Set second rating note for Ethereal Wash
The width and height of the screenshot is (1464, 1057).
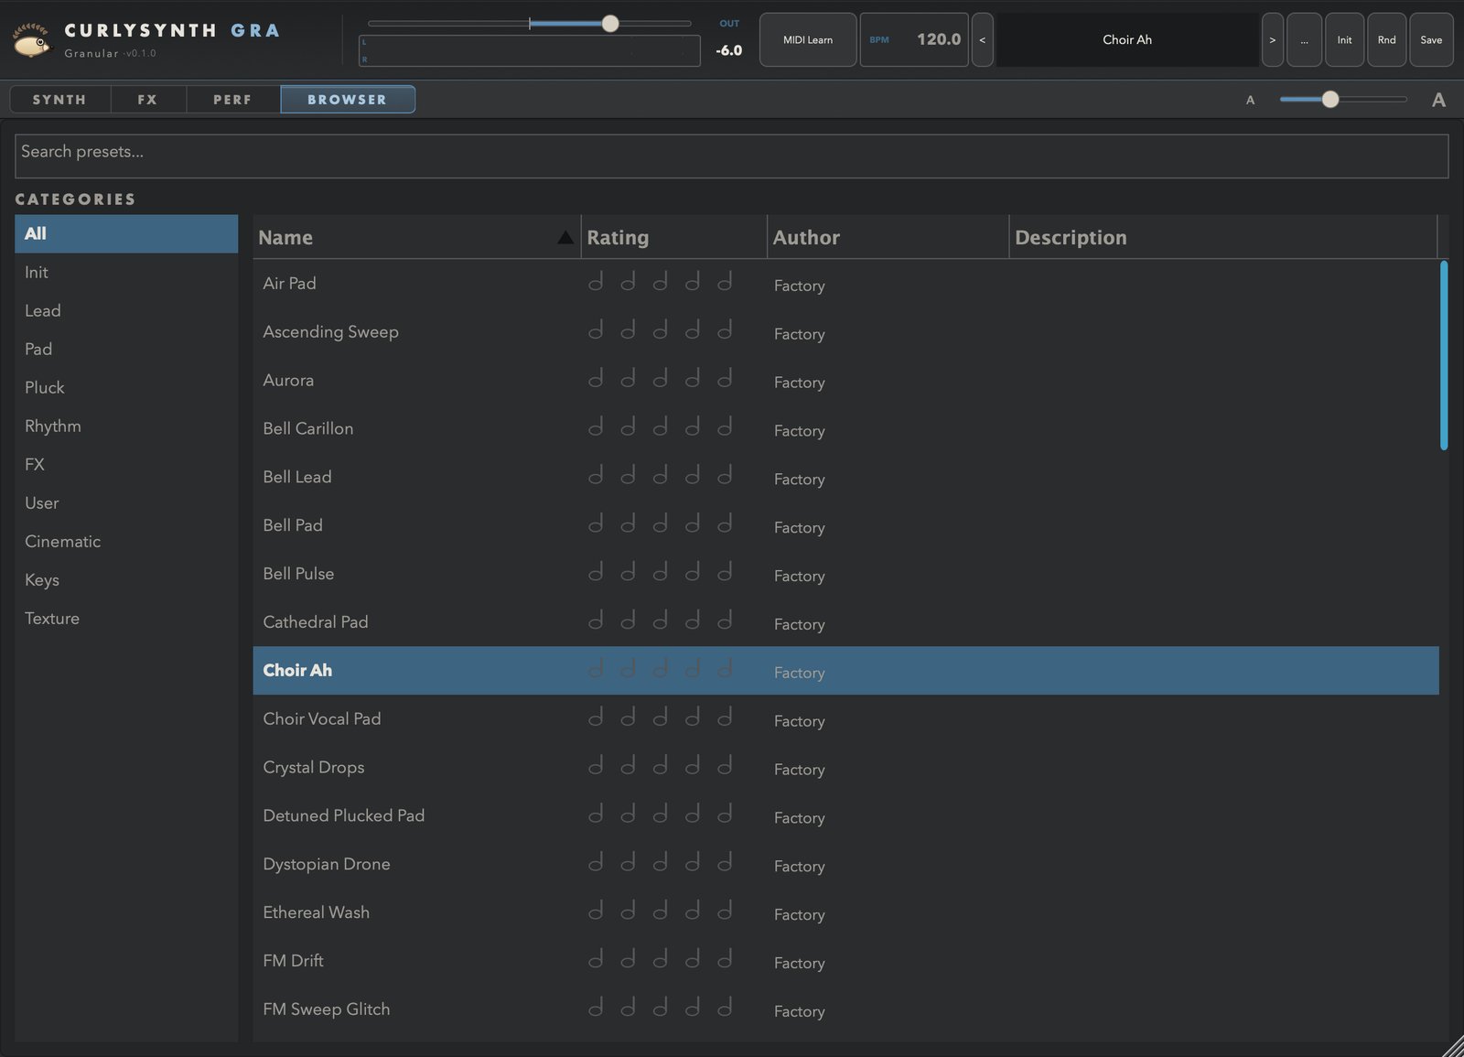coord(628,911)
